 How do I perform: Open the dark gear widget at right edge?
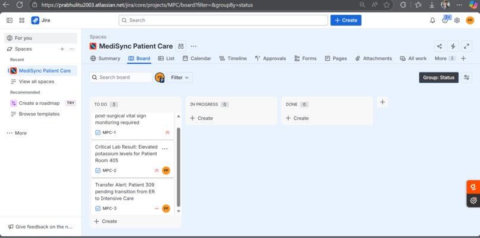tap(473, 201)
